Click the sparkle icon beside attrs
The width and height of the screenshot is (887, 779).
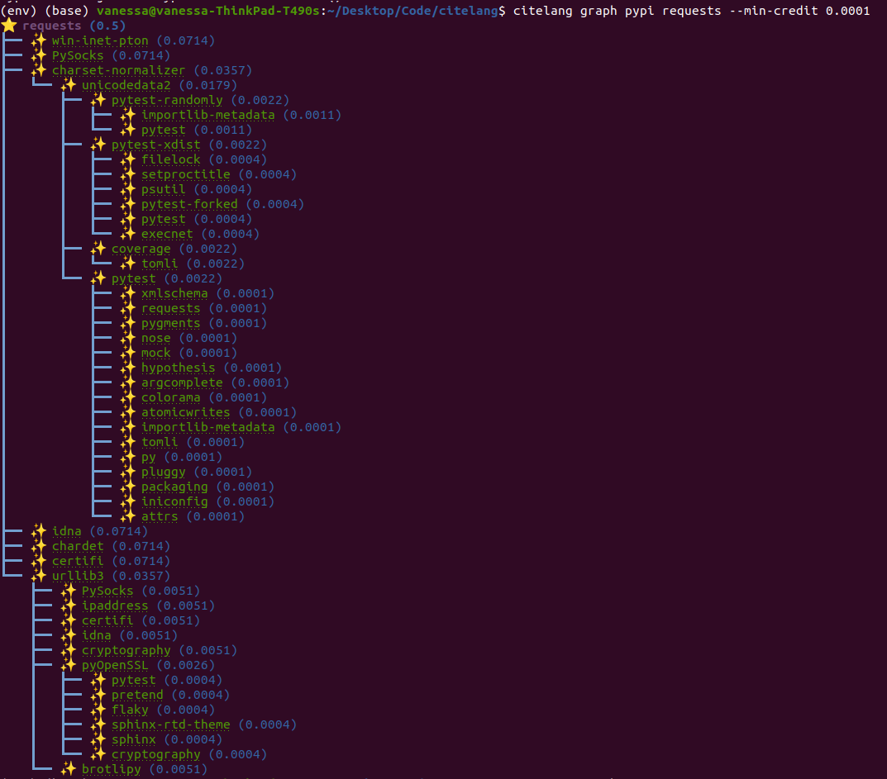tap(128, 516)
